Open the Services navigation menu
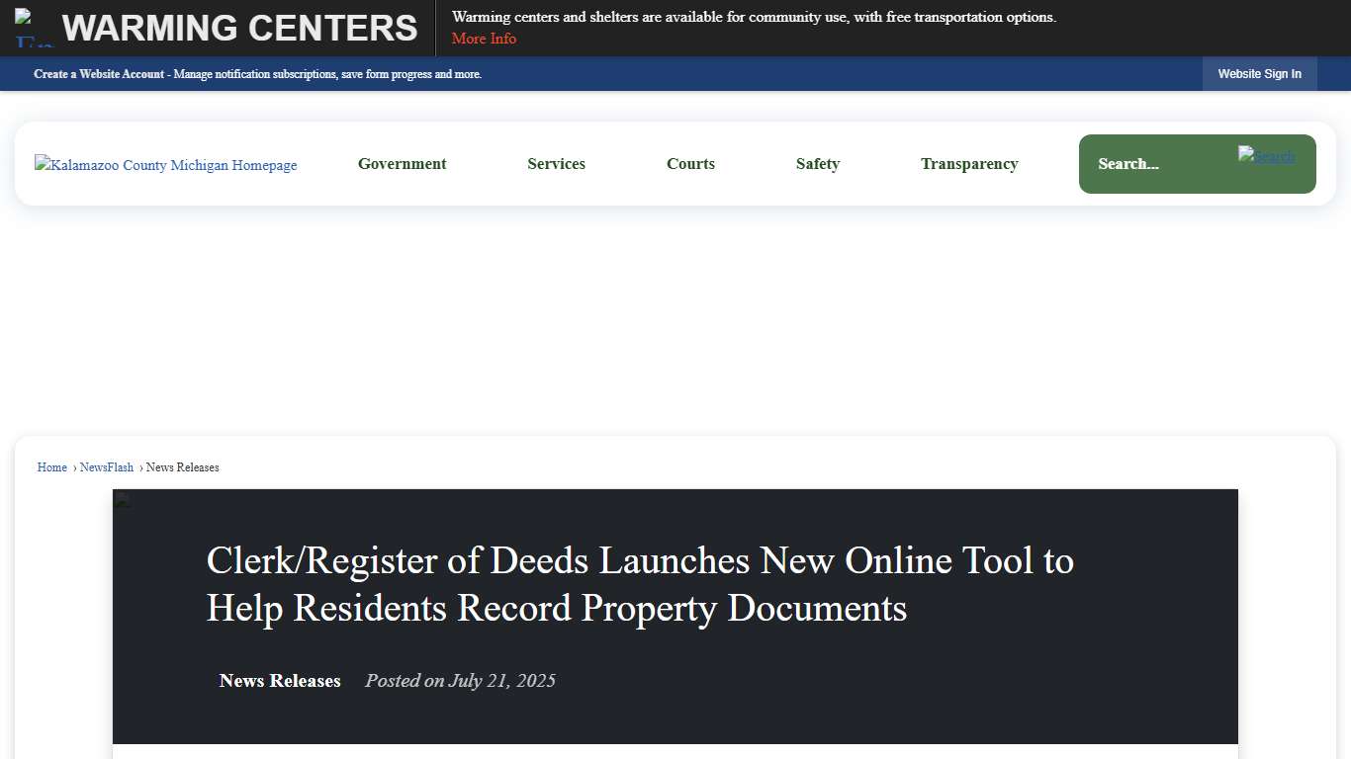 [556, 164]
